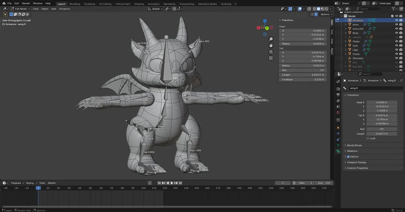
Task: Select wireframe viewport shading
Action: pyautogui.click(x=314, y=9)
